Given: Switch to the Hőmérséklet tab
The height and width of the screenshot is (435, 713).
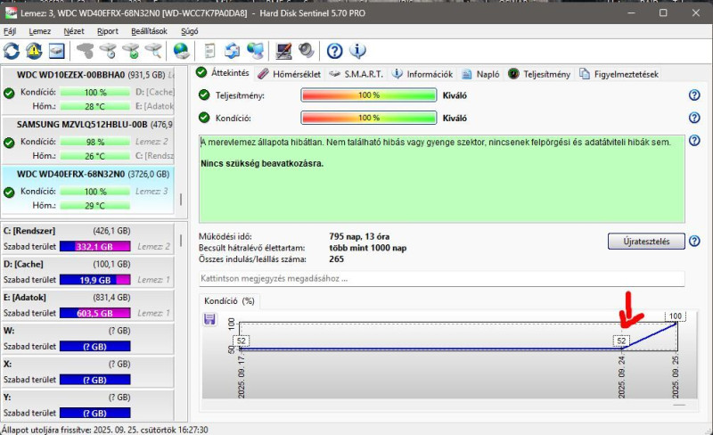Looking at the screenshot, I should click(289, 74).
